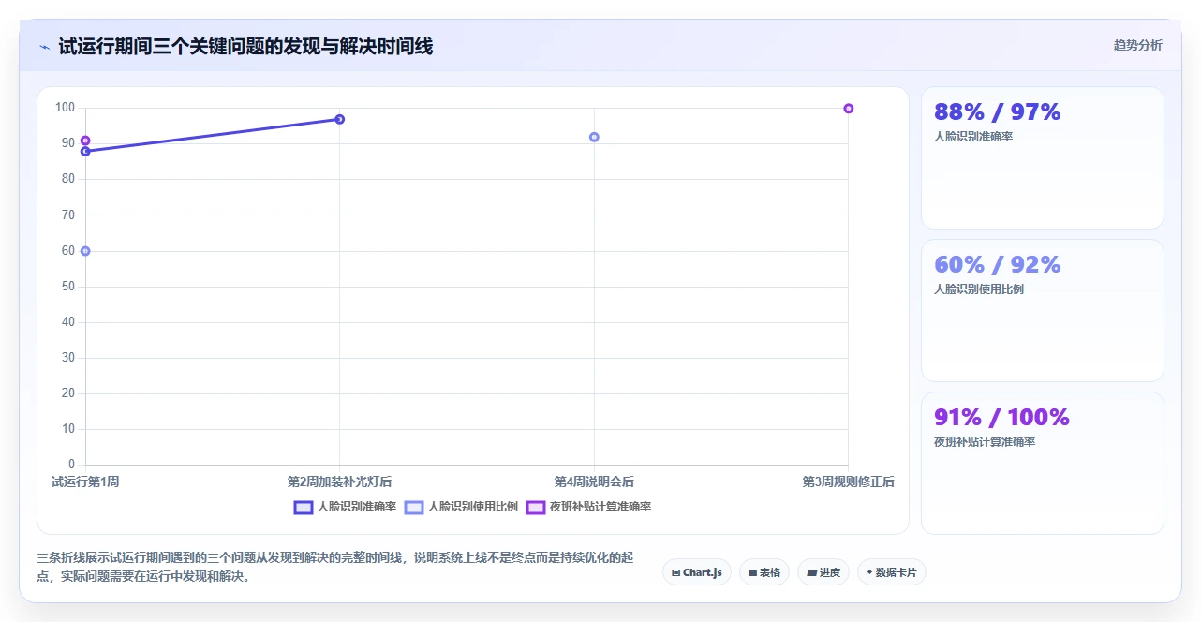1201x622 pixels.
Task: Click the 第2周加装补光灯后 axis label
Action: (x=339, y=481)
